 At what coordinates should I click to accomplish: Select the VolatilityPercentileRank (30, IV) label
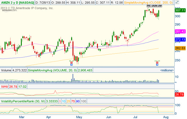23,101
